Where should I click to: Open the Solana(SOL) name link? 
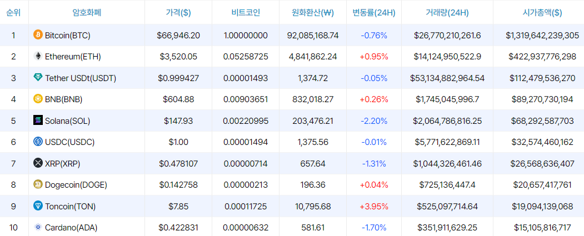(67, 121)
